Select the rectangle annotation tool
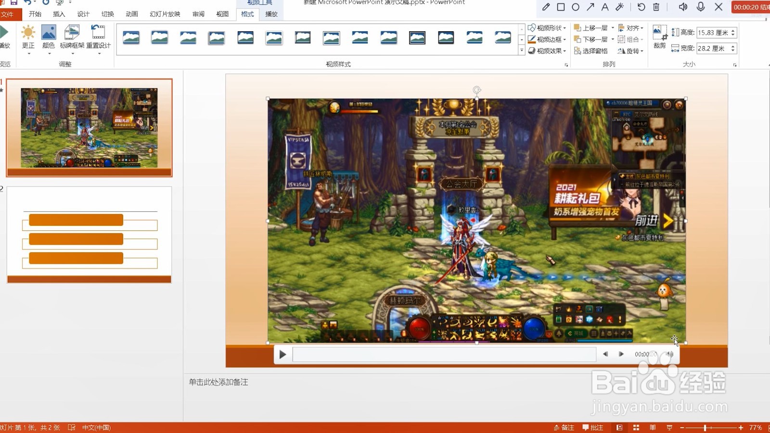Image resolution: width=770 pixels, height=433 pixels. click(561, 7)
